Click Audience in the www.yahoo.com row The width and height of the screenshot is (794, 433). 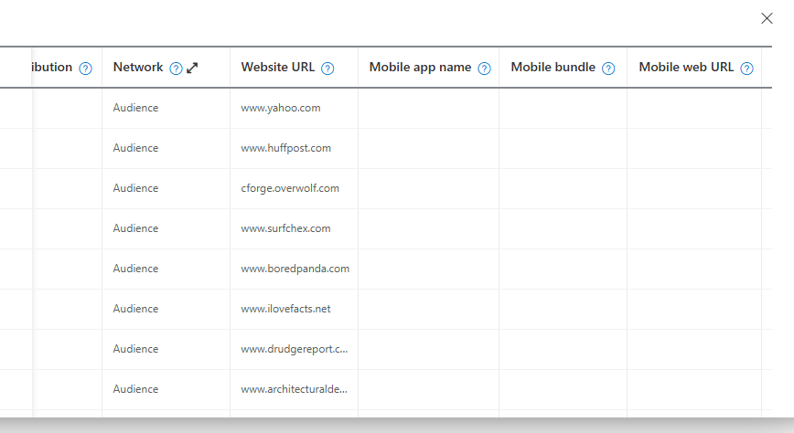(135, 108)
